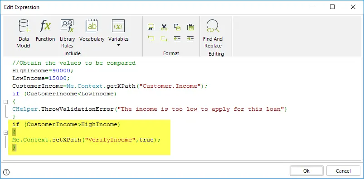Click the Undo arrow icon
The image size is (364, 179).
click(151, 38)
